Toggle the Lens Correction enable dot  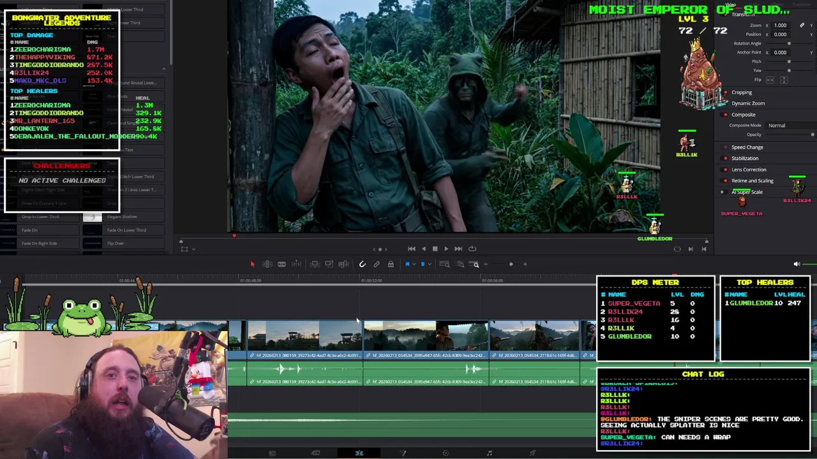tap(725, 170)
